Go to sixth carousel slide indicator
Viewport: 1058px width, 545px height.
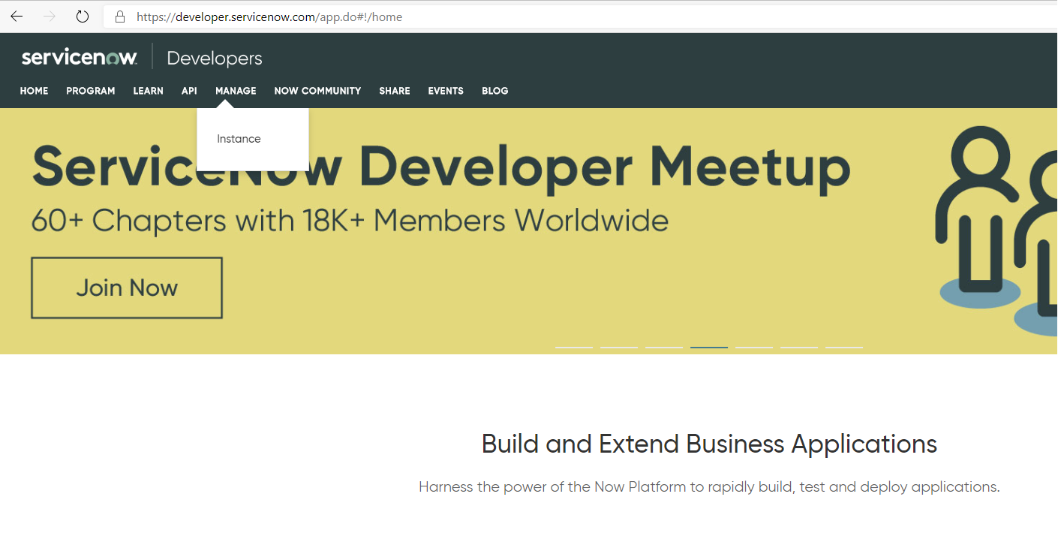(x=799, y=347)
